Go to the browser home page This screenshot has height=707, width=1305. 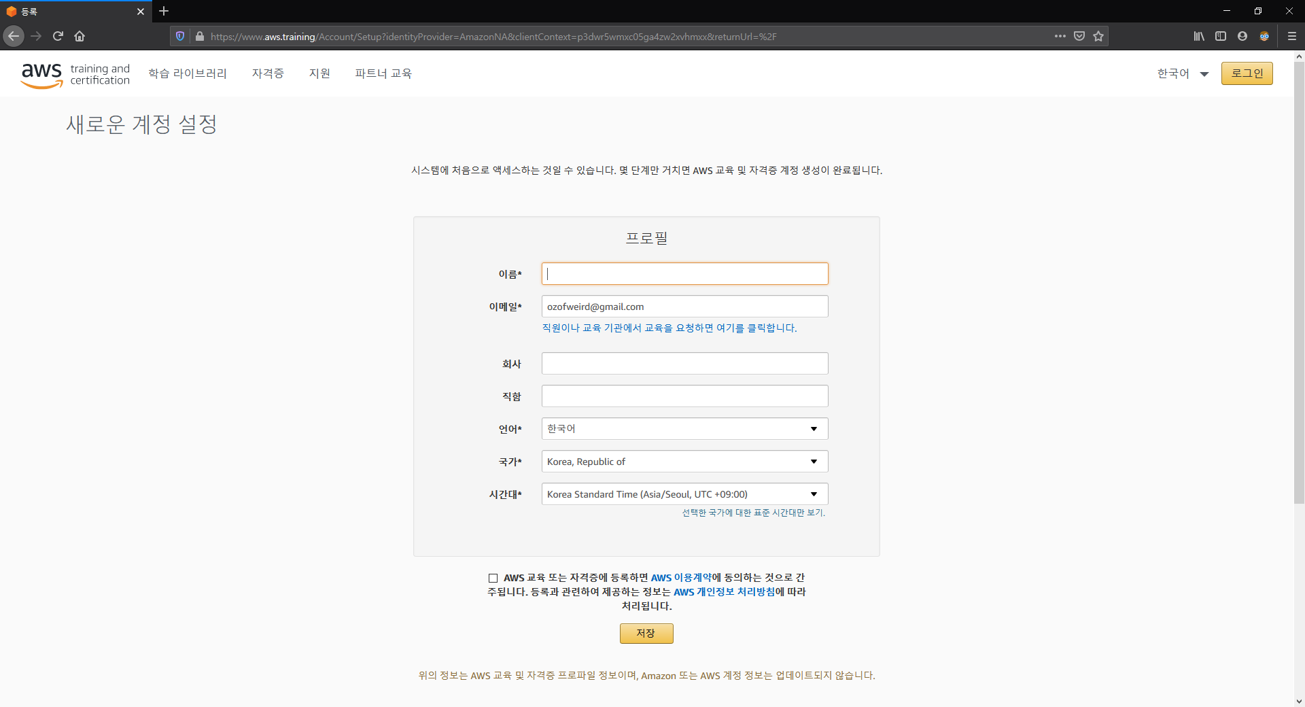pos(80,36)
